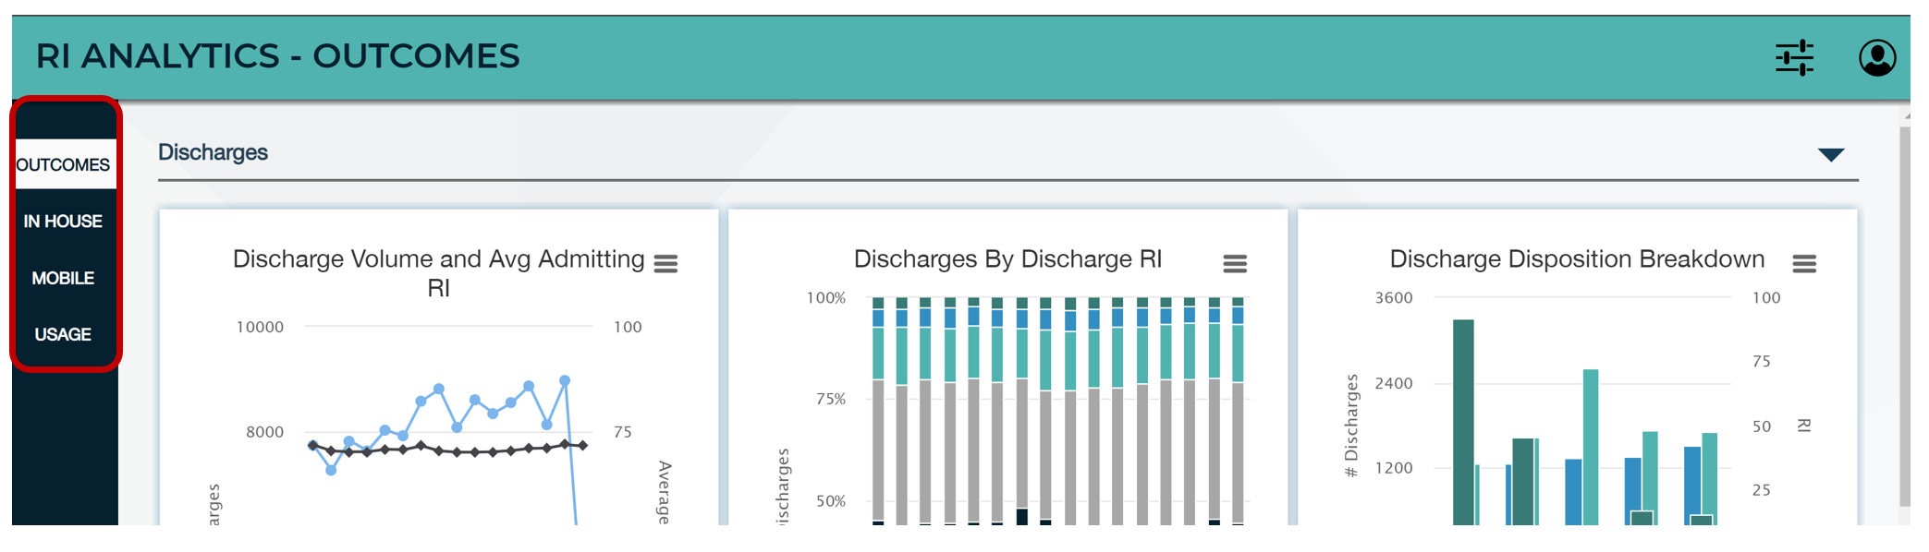Open the Discharges By Discharge RI chart menu
Image resolution: width=1929 pixels, height=552 pixels.
pyautogui.click(x=1235, y=264)
